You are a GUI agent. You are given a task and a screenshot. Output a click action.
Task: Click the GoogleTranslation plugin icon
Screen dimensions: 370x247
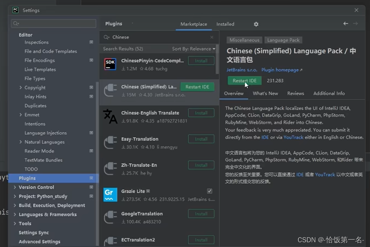coord(110,217)
